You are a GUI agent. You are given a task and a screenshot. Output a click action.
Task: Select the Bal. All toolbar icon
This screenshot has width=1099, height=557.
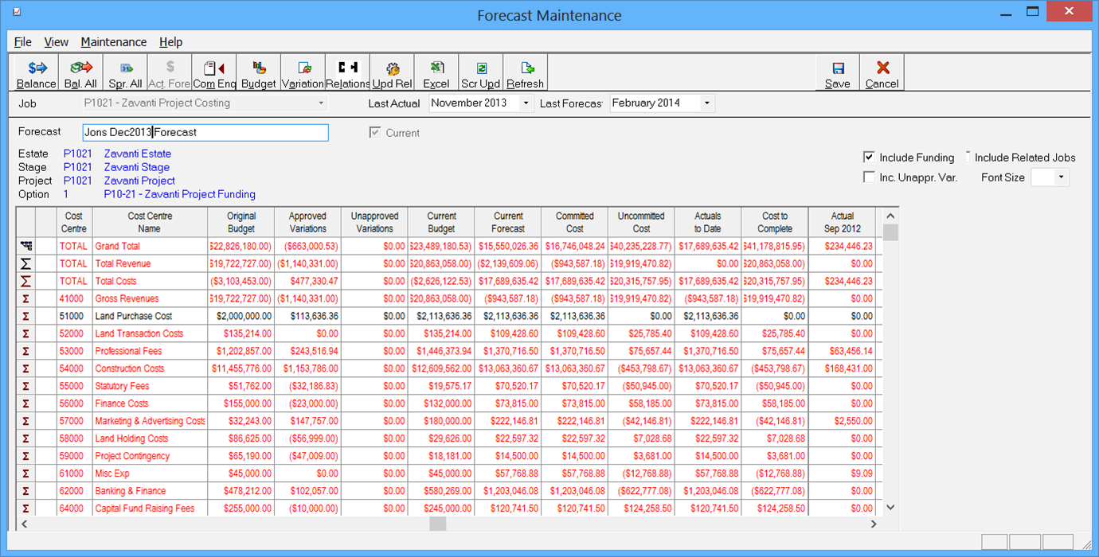click(x=80, y=72)
